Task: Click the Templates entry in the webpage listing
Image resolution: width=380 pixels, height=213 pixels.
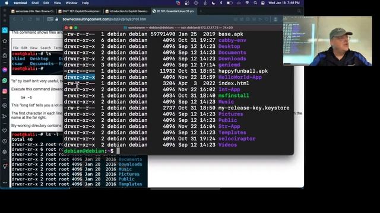Action: tap(130, 184)
